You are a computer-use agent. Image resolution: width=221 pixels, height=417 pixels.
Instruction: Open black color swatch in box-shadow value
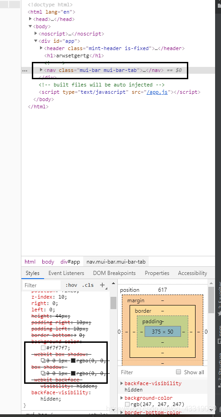click(x=73, y=373)
